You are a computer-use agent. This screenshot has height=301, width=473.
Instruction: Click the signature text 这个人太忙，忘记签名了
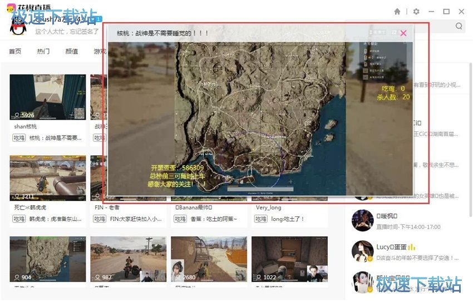click(67, 31)
